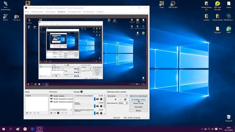The height and width of the screenshot is (132, 235).
Task: Hide the screen capture source with eye icon
Action: (51, 96)
